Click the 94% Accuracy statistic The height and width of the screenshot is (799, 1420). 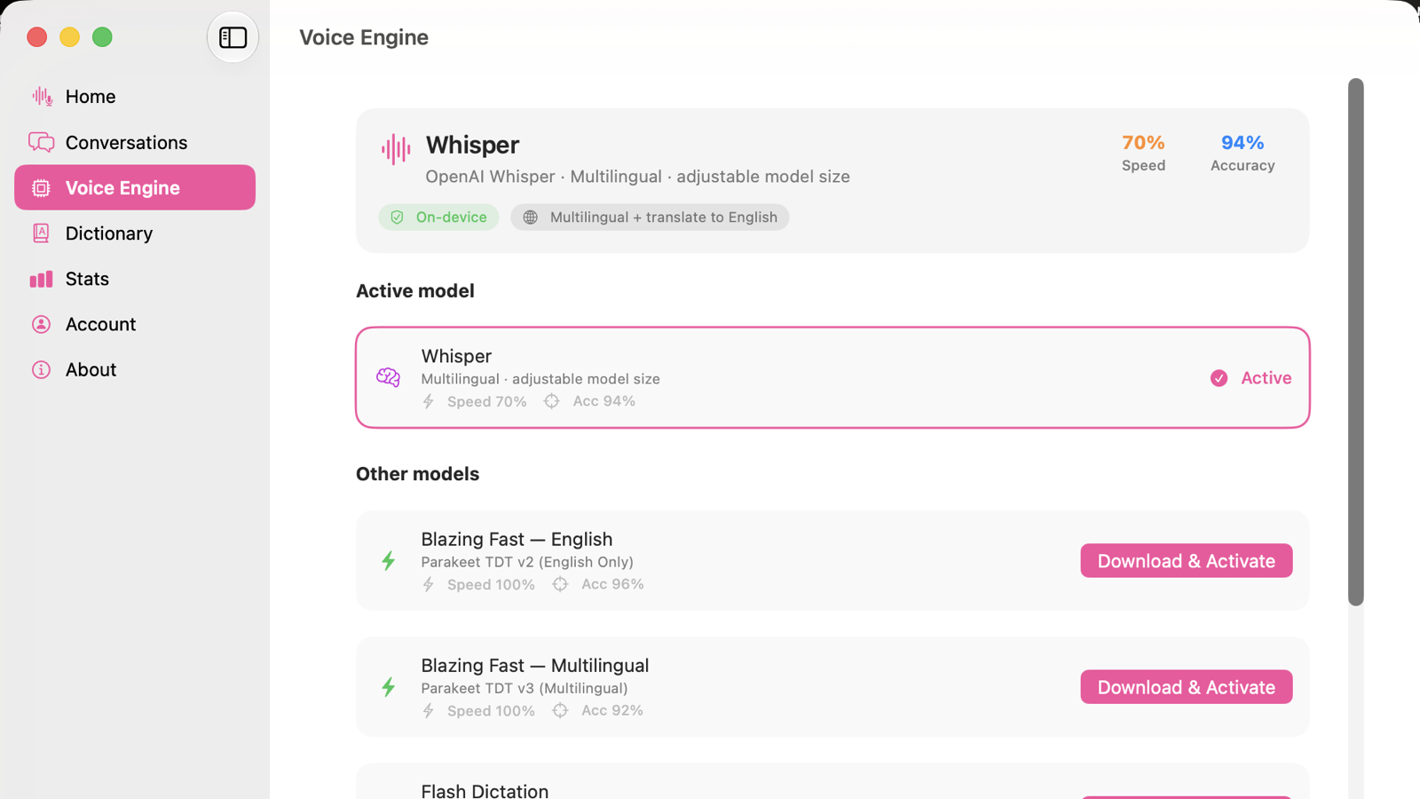pyautogui.click(x=1242, y=153)
